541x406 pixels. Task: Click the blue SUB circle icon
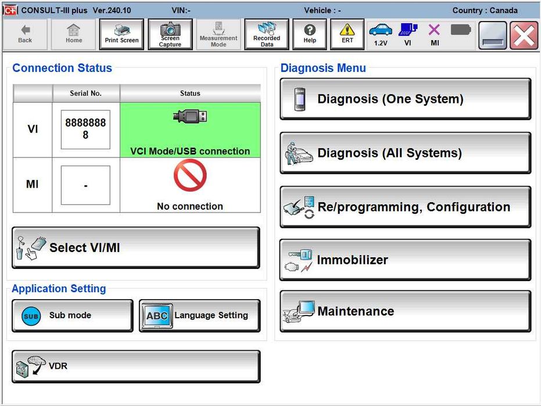[31, 316]
